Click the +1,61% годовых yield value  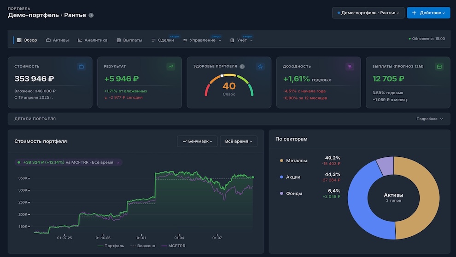tap(307, 79)
